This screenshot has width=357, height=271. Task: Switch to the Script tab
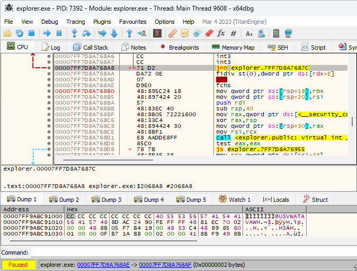coord(313,47)
